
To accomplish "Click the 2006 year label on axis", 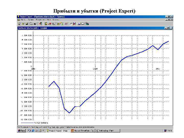I will (x=95, y=69).
